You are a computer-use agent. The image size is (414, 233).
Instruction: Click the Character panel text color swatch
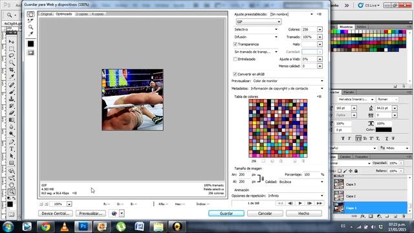384,129
